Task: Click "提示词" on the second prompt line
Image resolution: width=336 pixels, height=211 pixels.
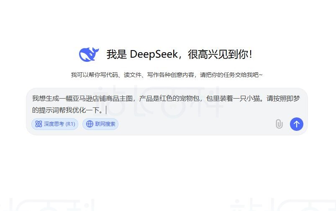Action: pyautogui.click(x=49, y=110)
